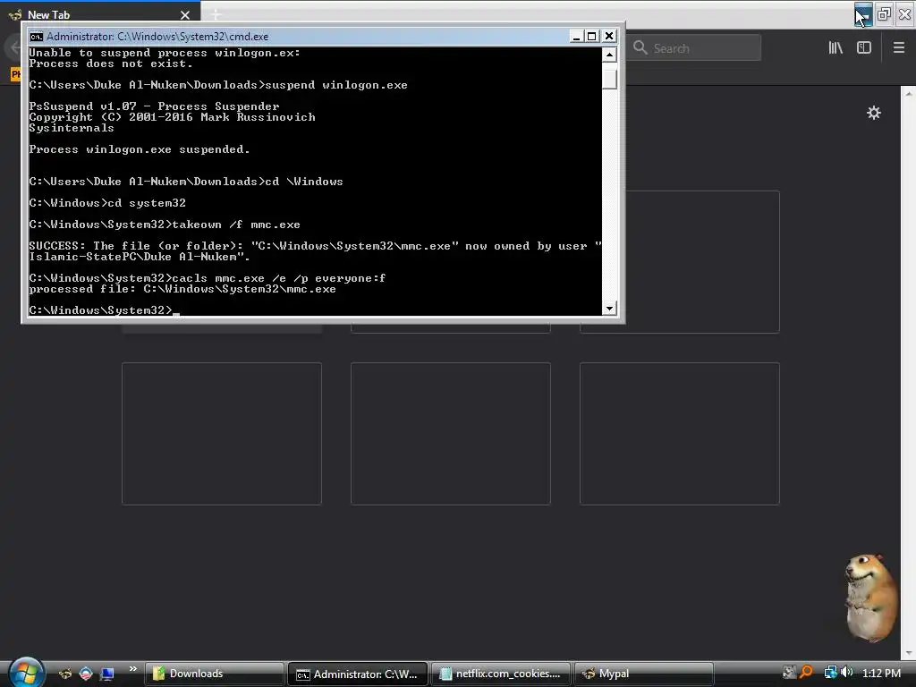Click the gray tray icon beside magnifier
Screen dimensions: 916x687
click(x=789, y=673)
